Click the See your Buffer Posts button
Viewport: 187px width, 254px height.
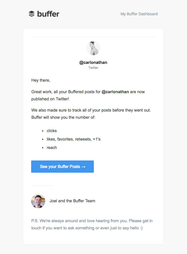click(x=62, y=166)
